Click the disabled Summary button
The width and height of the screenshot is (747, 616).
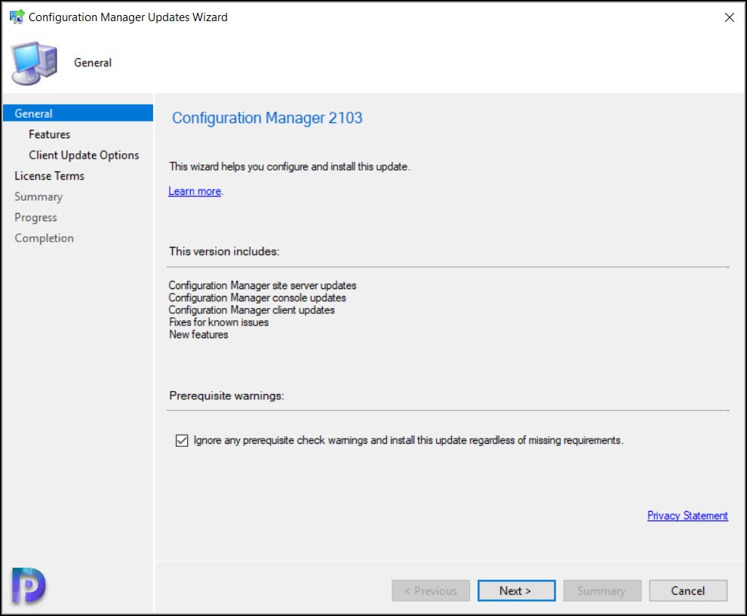(602, 591)
